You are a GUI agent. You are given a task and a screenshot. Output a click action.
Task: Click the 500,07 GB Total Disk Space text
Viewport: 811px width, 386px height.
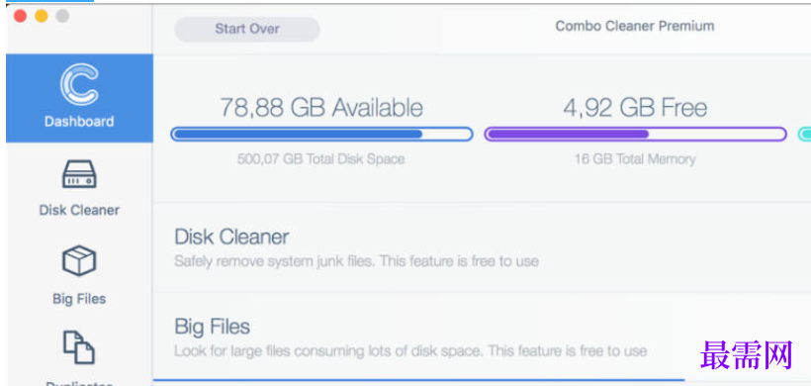[320, 158]
